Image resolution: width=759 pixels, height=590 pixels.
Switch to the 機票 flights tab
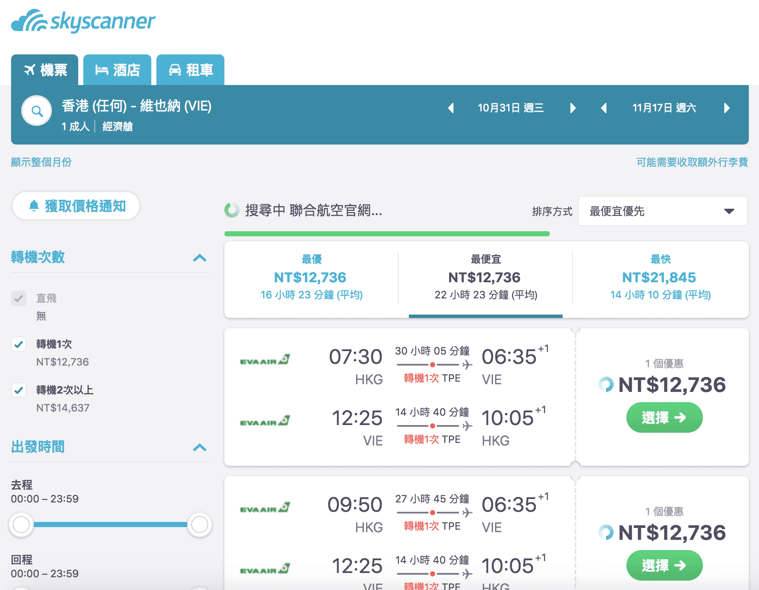tap(45, 70)
